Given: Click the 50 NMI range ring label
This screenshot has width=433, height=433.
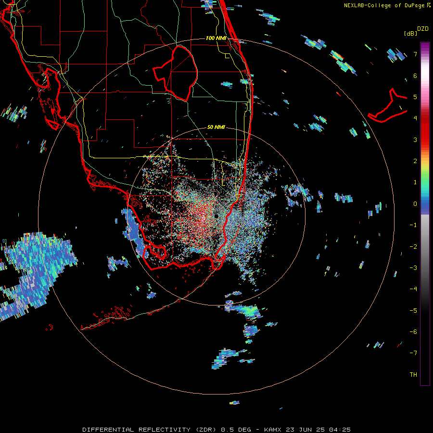Looking at the screenshot, I should coord(216,127).
